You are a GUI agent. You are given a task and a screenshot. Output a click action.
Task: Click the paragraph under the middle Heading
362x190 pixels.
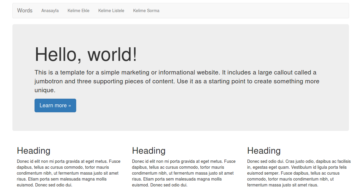(x=184, y=173)
